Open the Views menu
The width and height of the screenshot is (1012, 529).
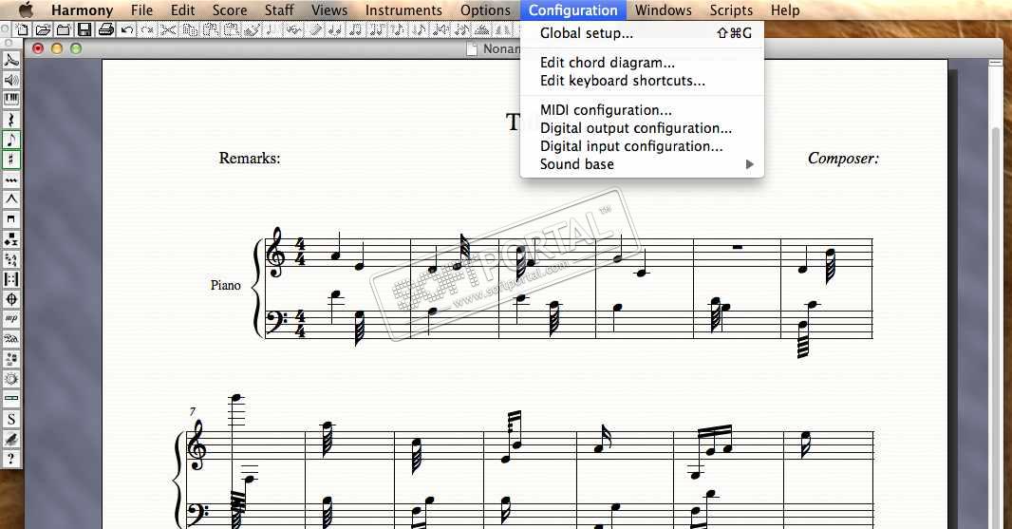point(329,10)
